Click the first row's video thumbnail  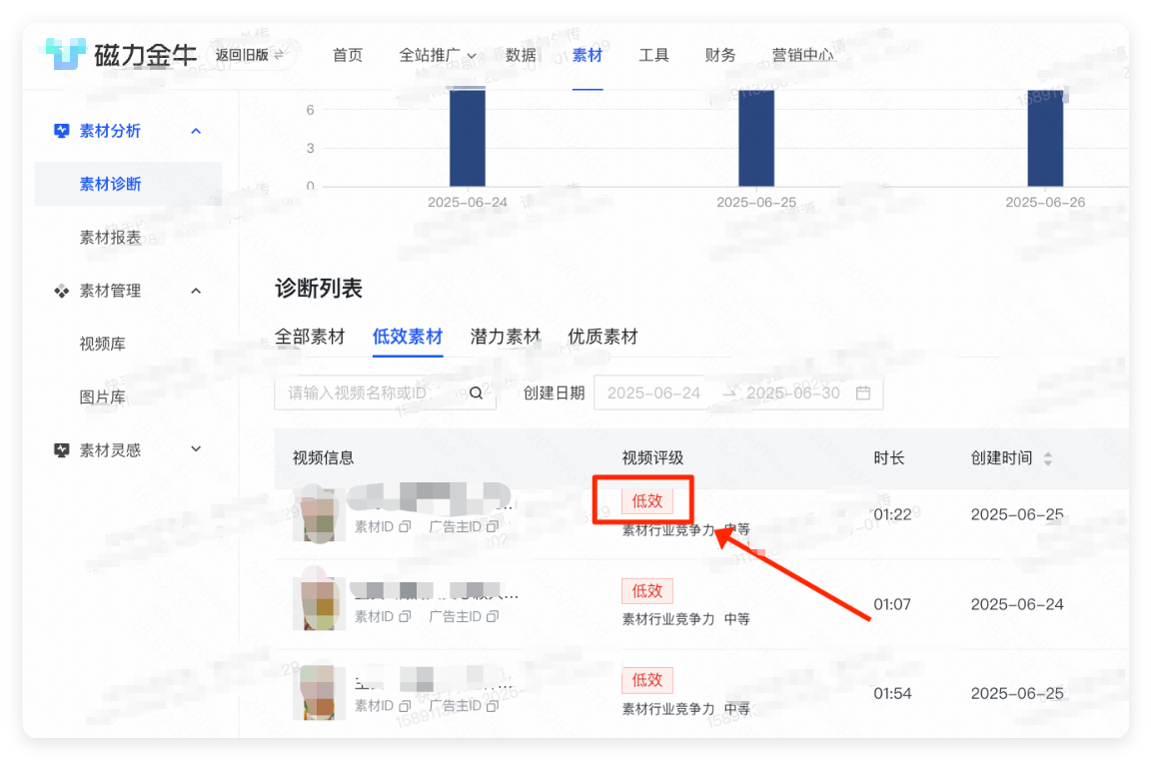[x=318, y=514]
